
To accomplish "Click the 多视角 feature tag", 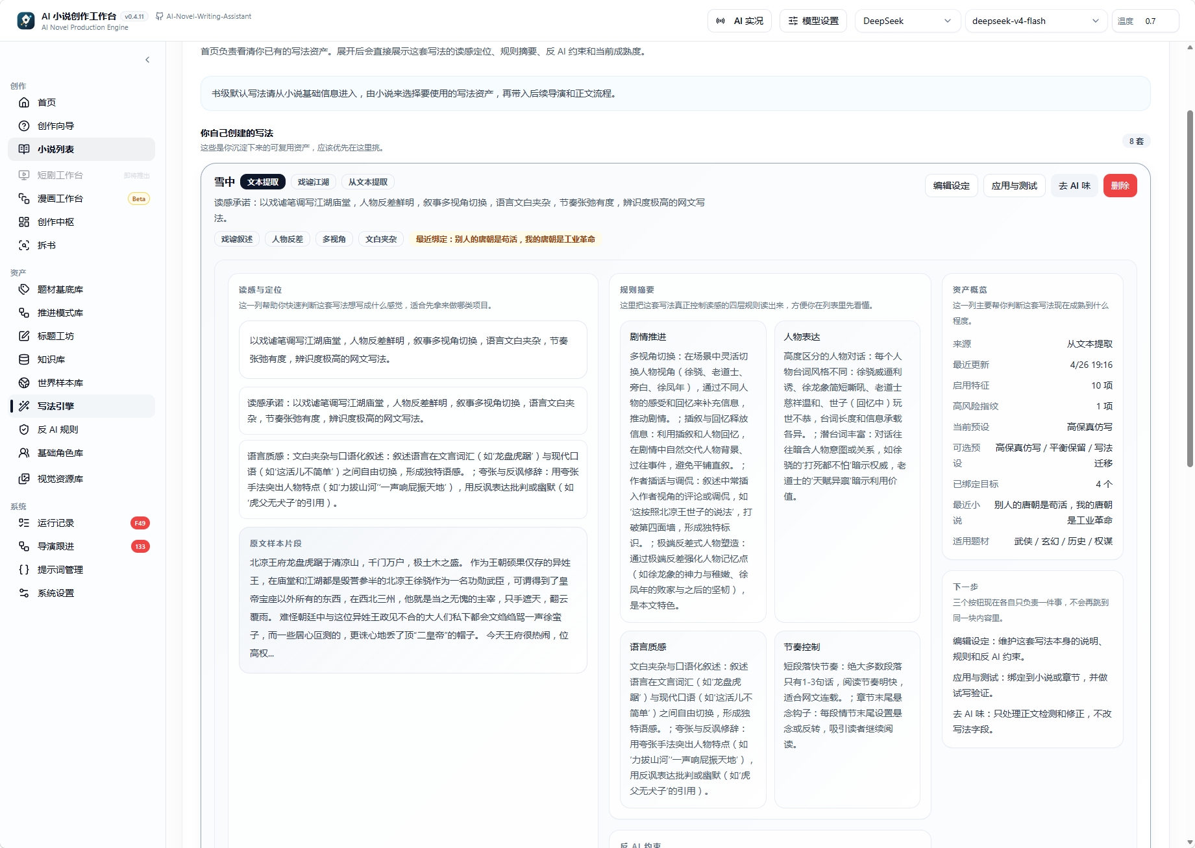I will 334,239.
